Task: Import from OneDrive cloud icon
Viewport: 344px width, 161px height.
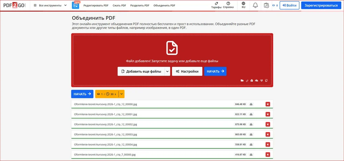Action: coord(257,80)
